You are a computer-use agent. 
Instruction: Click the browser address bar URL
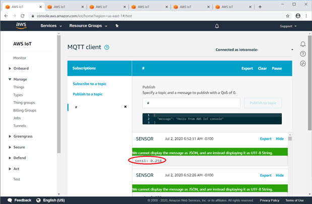point(84,16)
